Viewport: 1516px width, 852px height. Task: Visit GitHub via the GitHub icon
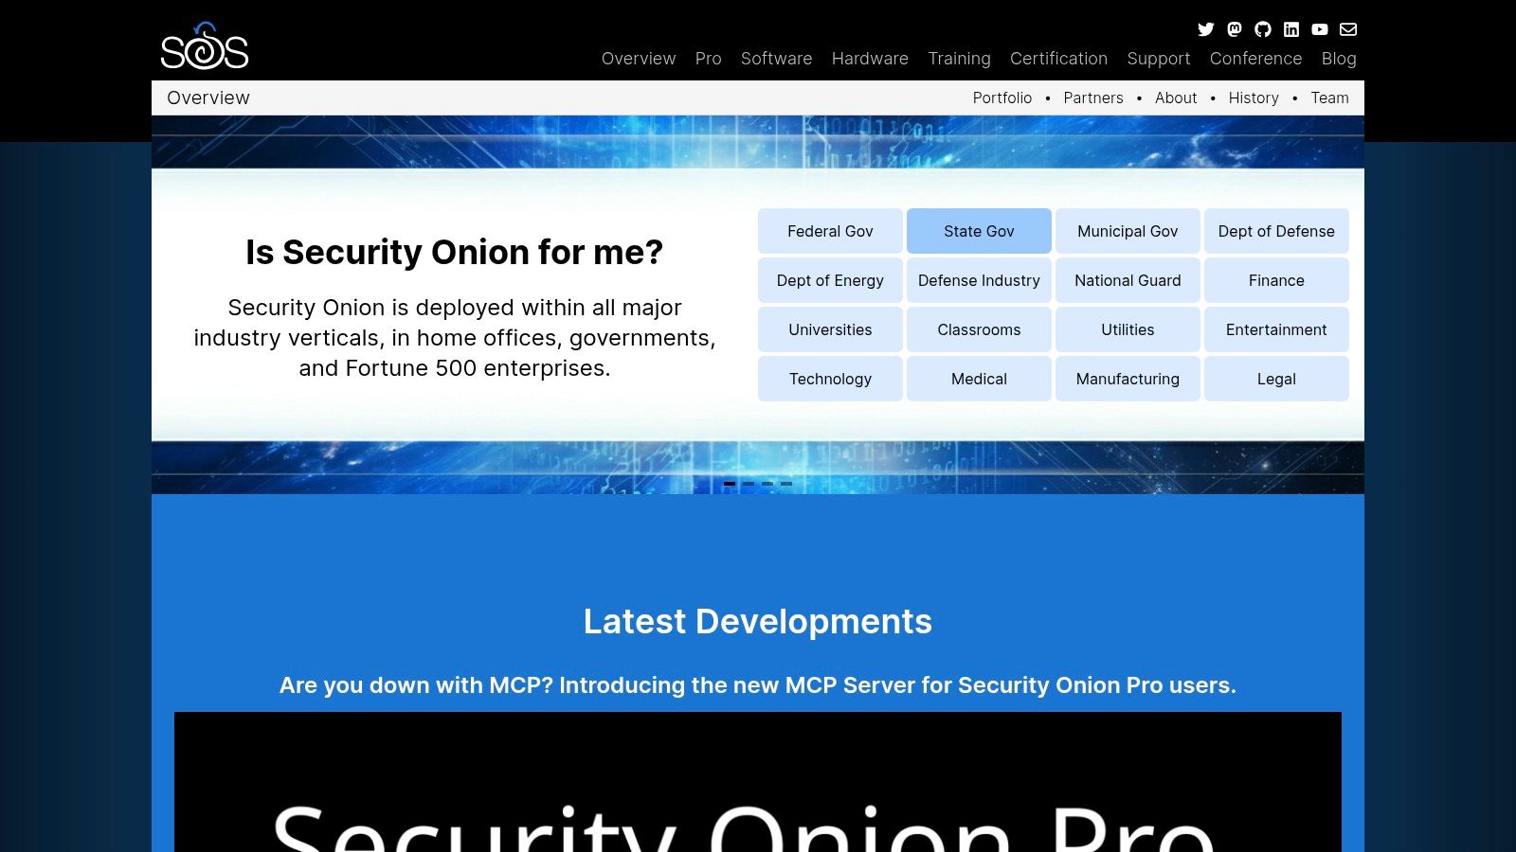[x=1262, y=29]
